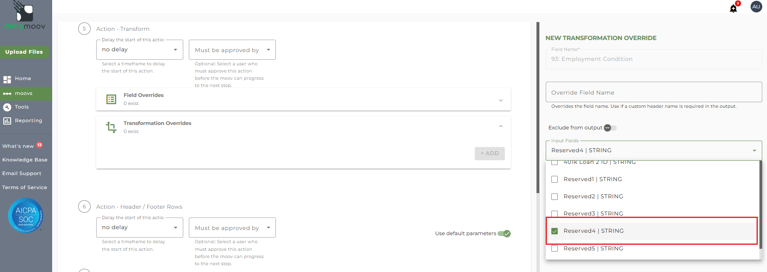Click the datamoov logo
Screen dimensions: 767x272
click(24, 16)
